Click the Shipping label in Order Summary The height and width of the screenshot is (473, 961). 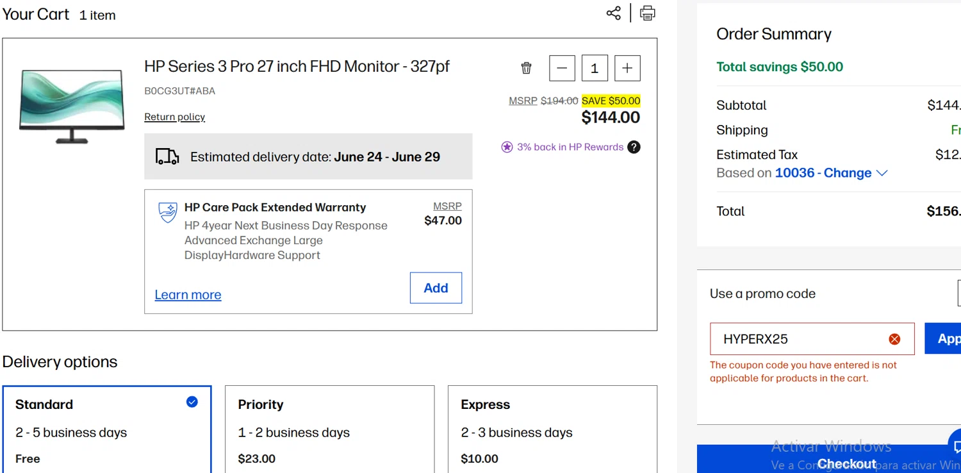[x=742, y=130]
